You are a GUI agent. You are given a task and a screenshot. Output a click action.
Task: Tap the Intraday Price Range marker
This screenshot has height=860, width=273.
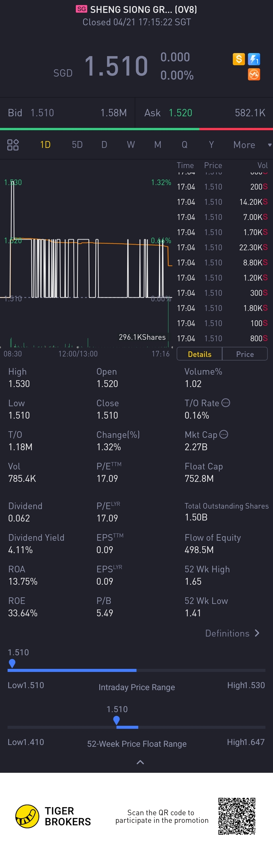click(12, 663)
